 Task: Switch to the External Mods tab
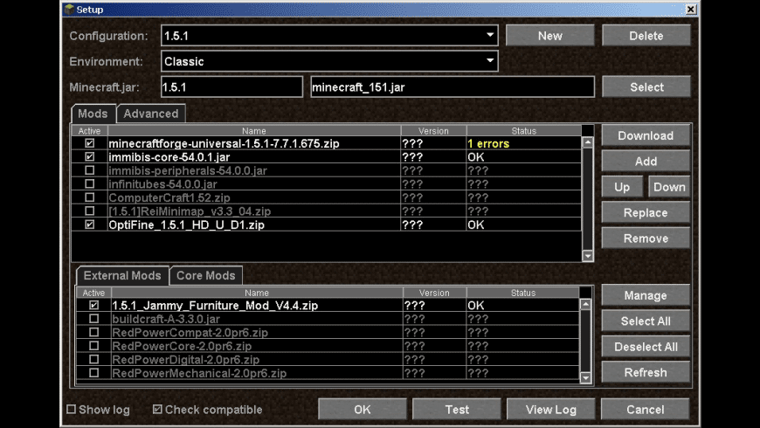[122, 276]
